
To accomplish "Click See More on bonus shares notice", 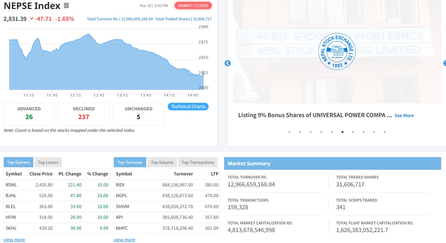I will pyautogui.click(x=404, y=116).
